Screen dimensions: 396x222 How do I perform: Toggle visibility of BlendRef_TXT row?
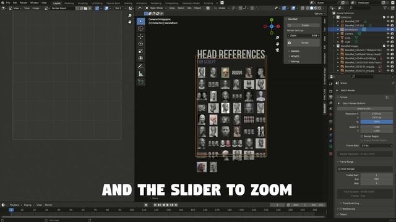click(x=388, y=22)
